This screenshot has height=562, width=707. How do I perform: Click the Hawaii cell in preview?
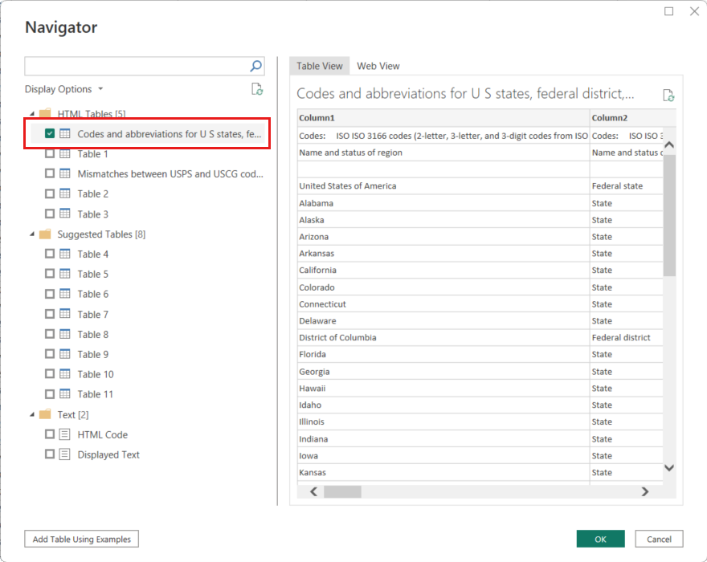pyautogui.click(x=443, y=388)
